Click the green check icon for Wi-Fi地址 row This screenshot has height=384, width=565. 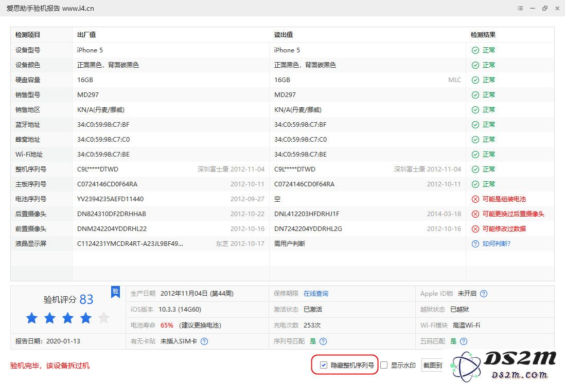(475, 155)
